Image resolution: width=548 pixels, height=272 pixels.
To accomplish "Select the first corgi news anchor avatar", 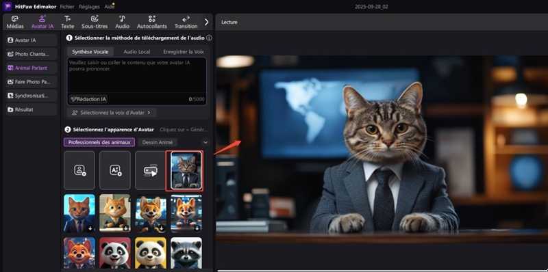I will [x=151, y=213].
